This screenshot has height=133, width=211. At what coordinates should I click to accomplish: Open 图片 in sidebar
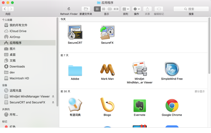28,49
